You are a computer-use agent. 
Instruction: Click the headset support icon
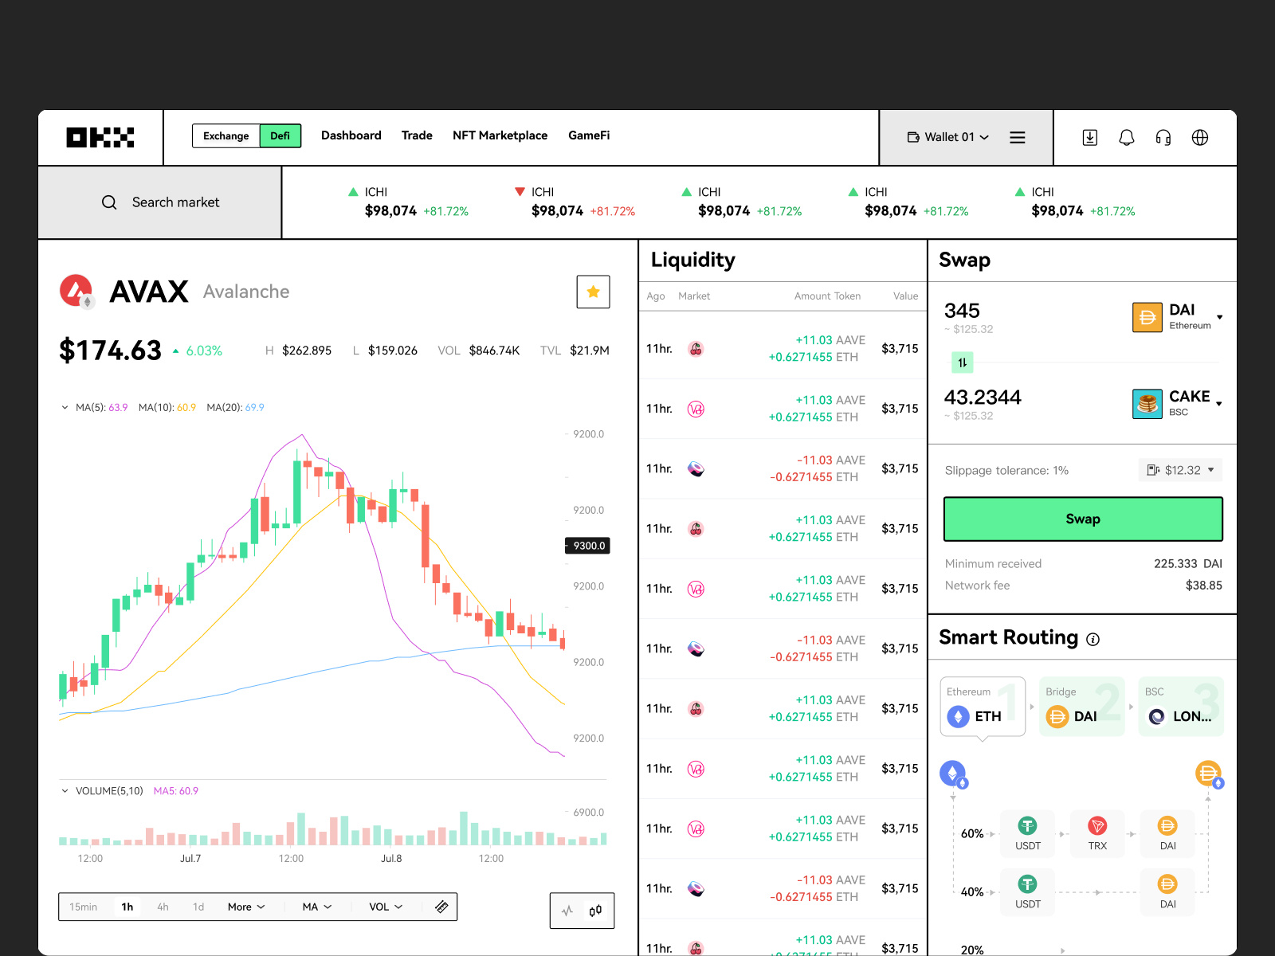click(x=1163, y=138)
